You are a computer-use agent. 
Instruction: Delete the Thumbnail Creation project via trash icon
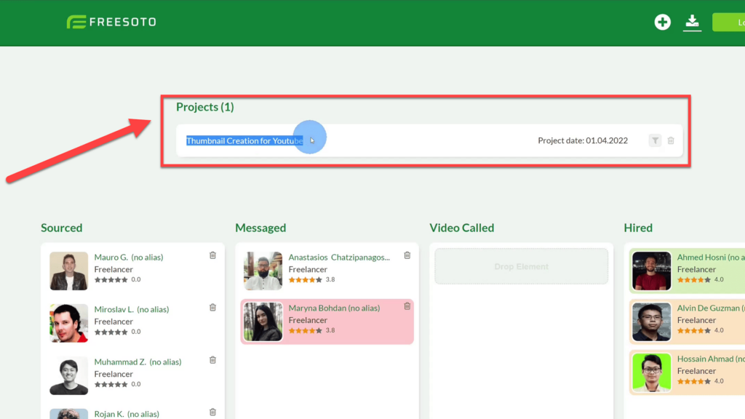tap(671, 140)
